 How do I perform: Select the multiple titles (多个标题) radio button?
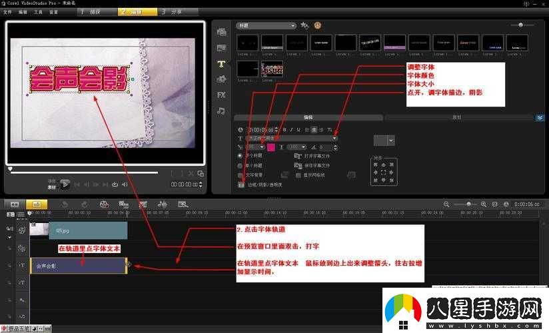tap(240, 155)
